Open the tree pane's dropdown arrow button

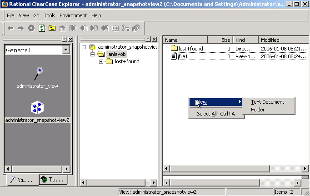pos(148,39)
